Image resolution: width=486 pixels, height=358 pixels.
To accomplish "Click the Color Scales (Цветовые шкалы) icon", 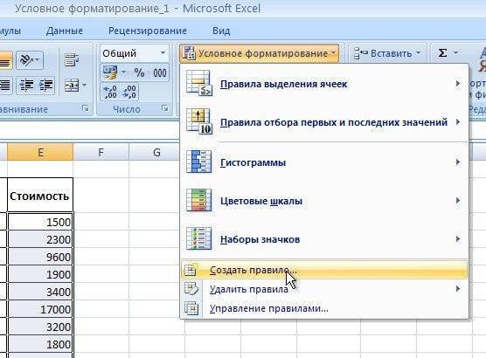I will point(199,200).
